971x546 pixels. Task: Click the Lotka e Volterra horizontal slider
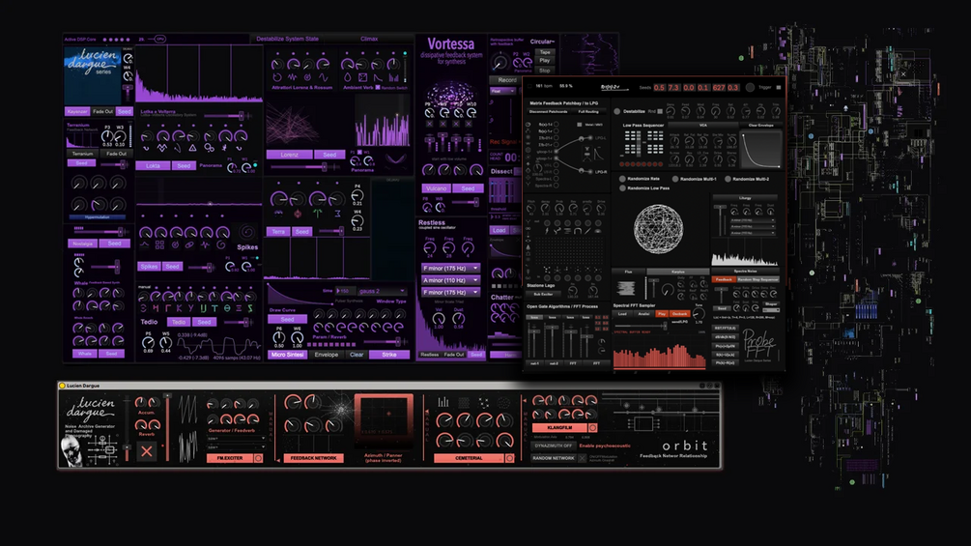tap(226, 116)
